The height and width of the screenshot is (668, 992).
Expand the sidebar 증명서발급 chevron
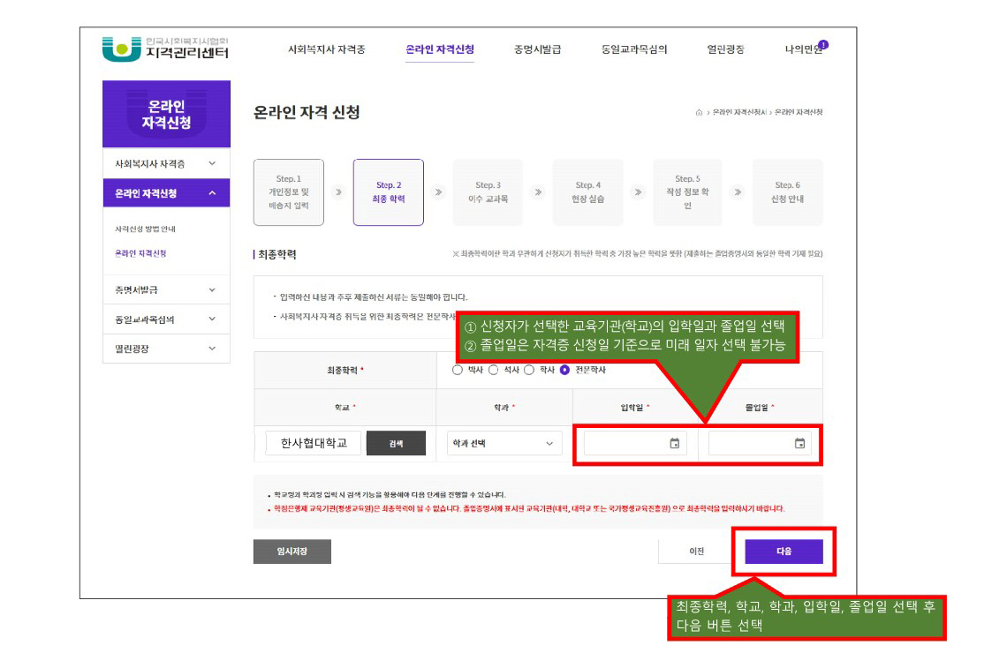212,290
